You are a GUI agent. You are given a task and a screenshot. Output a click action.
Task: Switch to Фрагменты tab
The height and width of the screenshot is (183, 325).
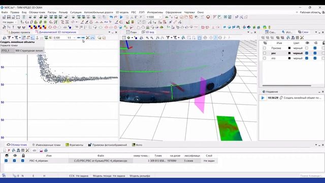click(x=74, y=145)
